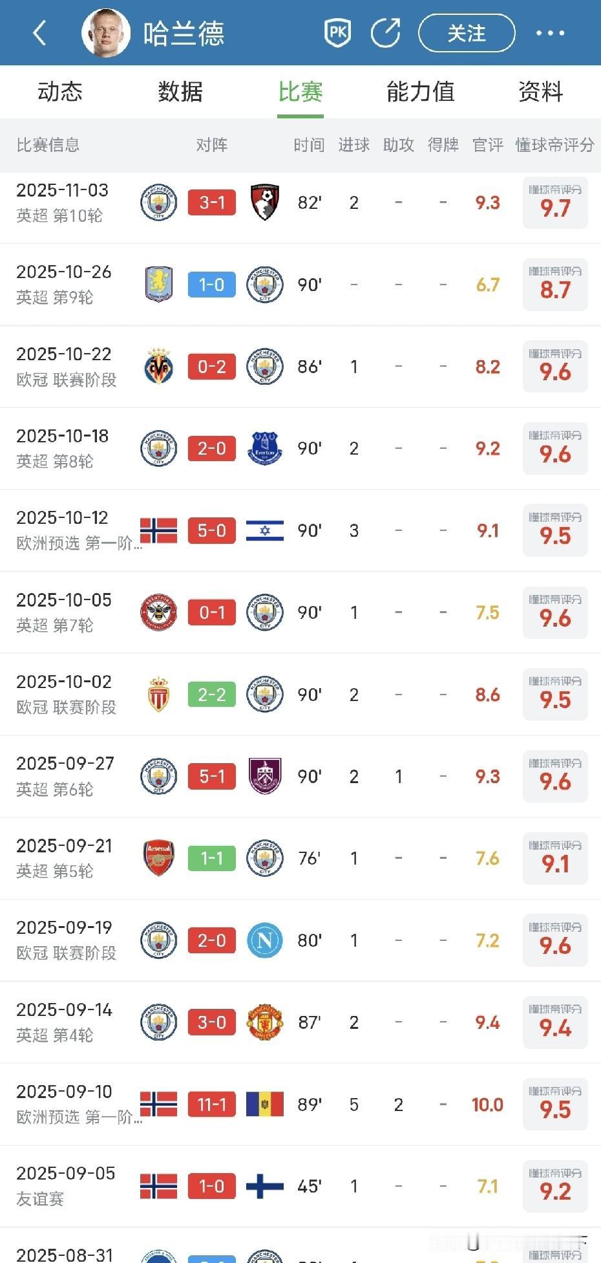The width and height of the screenshot is (601, 1263).
Task: Tap the Aston Villa club crest
Action: point(159,285)
